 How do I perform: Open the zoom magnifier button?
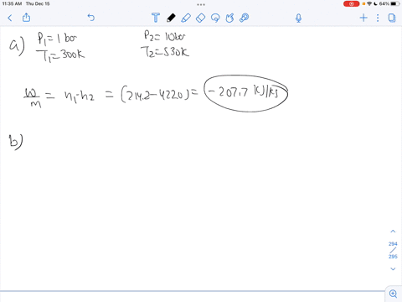[394, 294]
